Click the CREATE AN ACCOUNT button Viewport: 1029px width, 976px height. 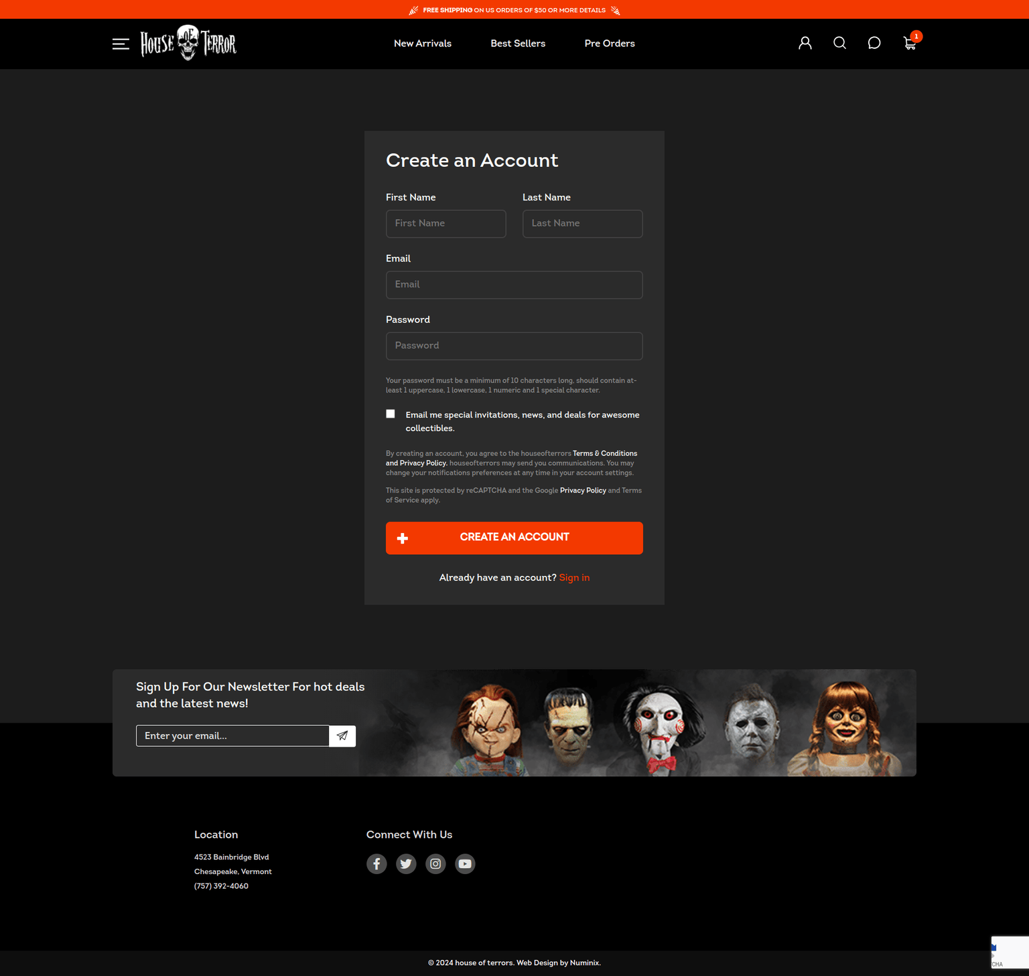[514, 538]
